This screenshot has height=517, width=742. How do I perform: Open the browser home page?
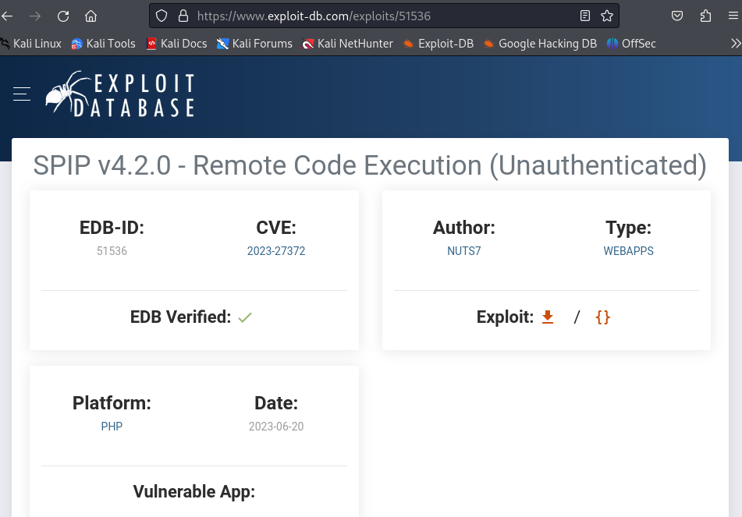tap(91, 16)
